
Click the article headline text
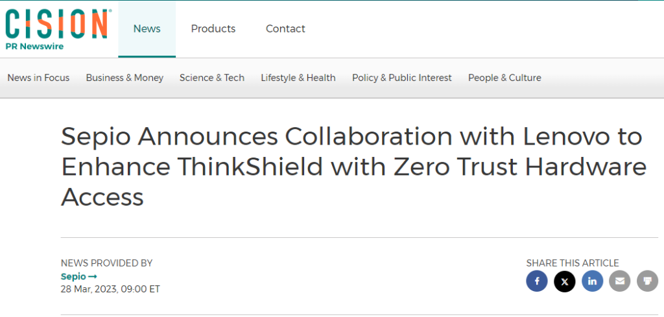coord(354,167)
